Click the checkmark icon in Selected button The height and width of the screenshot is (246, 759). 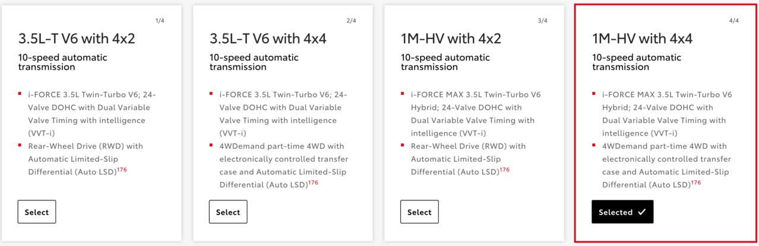coord(641,212)
